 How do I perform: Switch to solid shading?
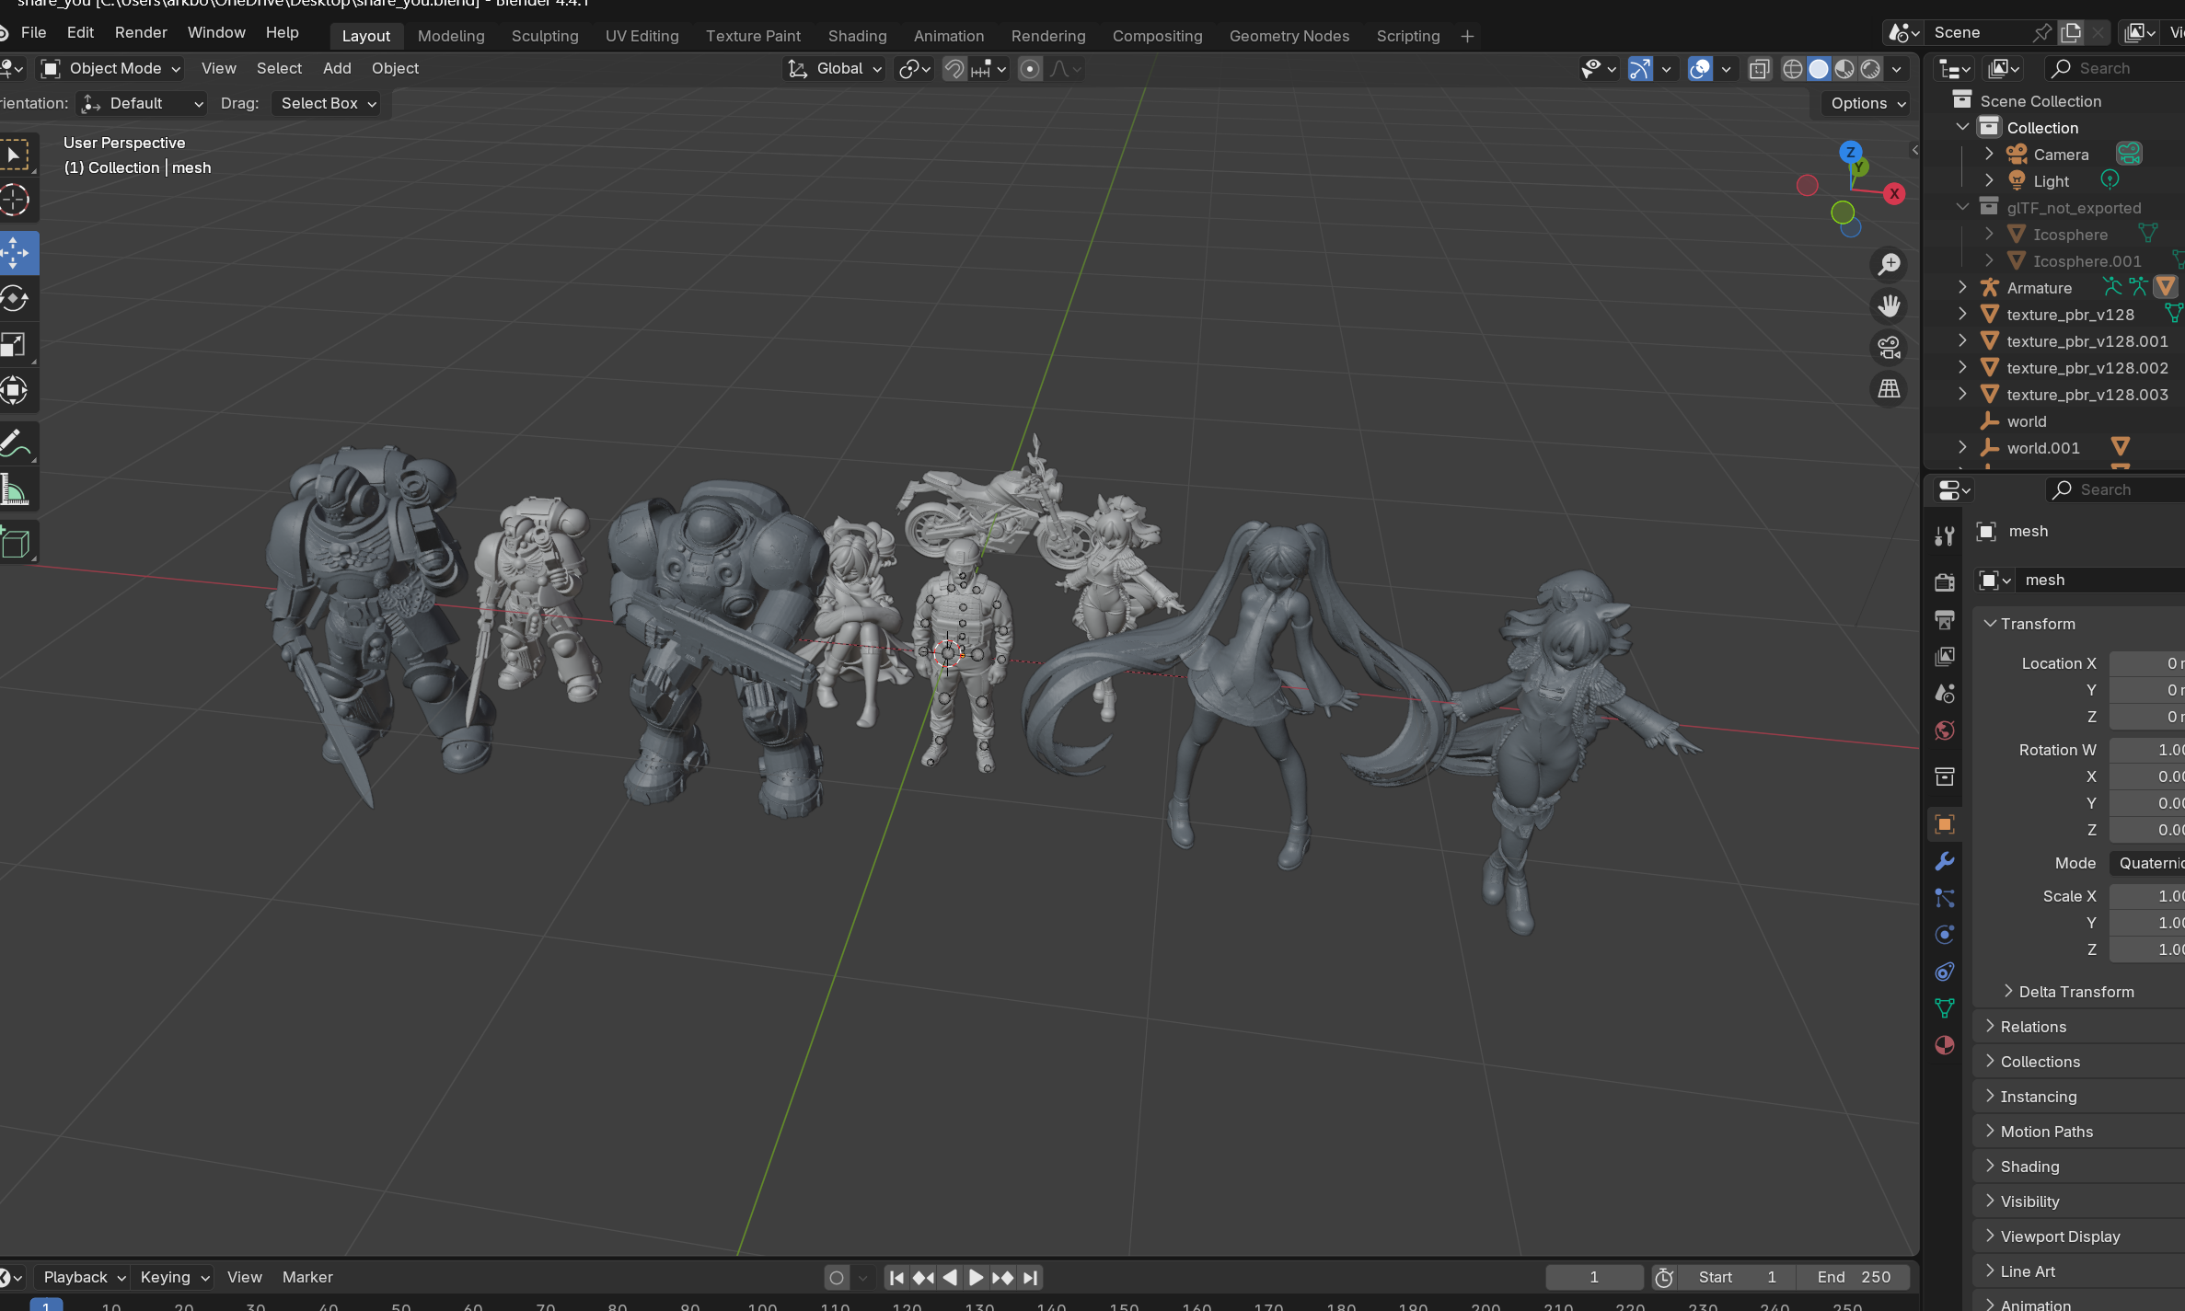(x=1819, y=69)
